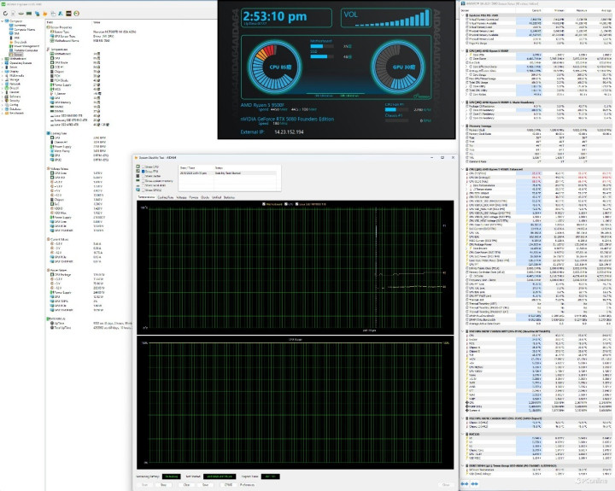
Task: Click the clock display showing 2:53:10 pm
Action: click(x=275, y=15)
